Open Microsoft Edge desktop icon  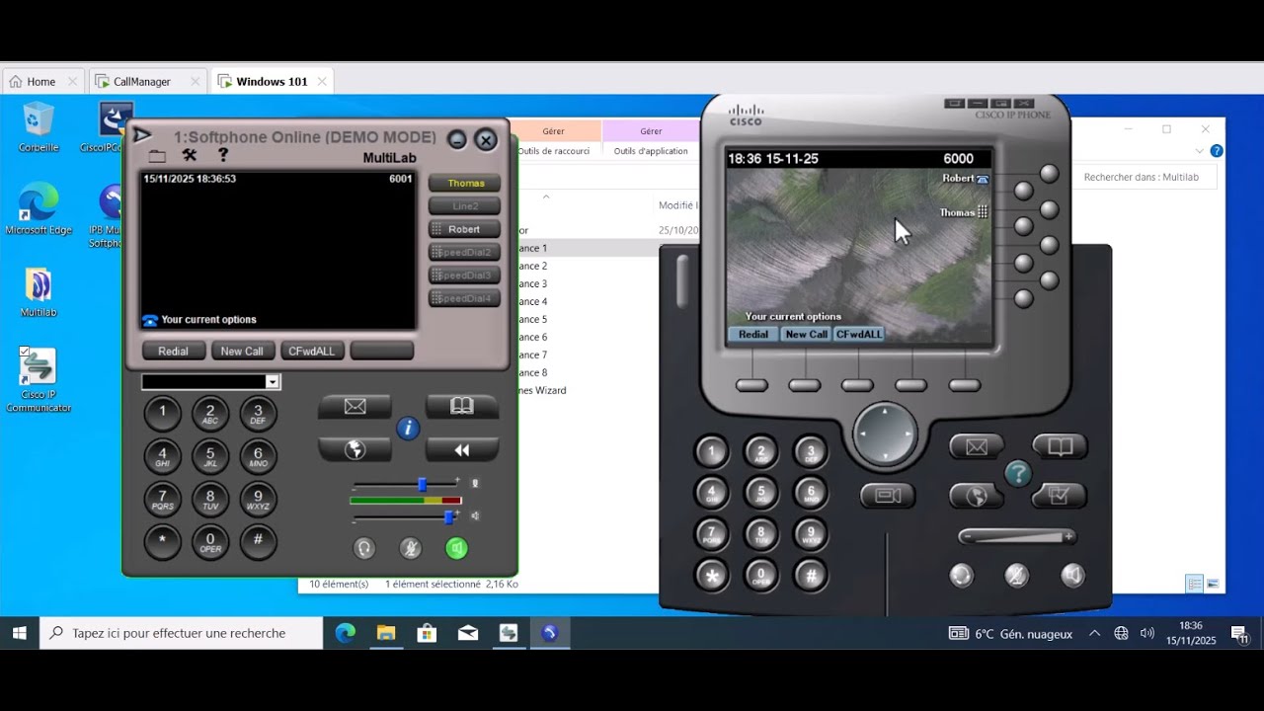click(39, 209)
